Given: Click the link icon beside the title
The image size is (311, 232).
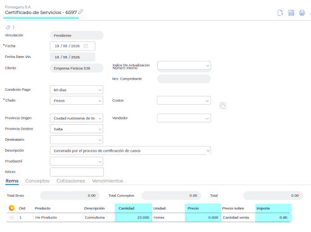Looking at the screenshot, I should click(x=81, y=12).
